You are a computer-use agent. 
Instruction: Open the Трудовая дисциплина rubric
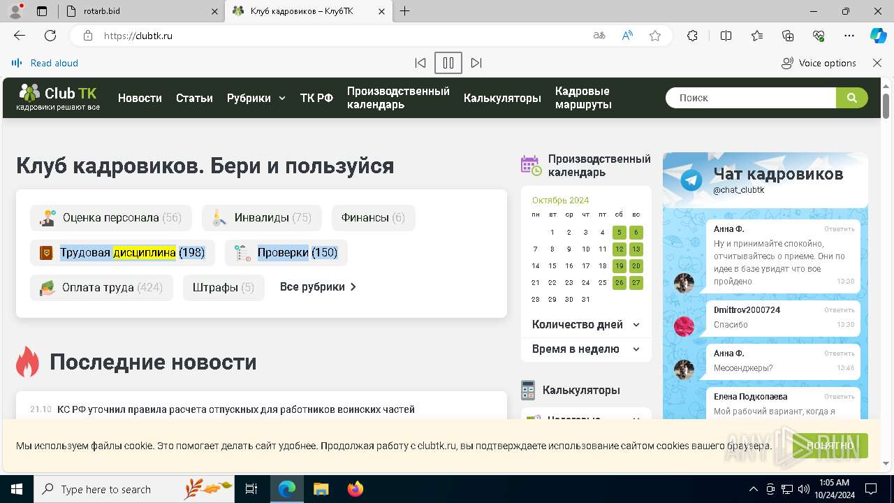click(x=122, y=253)
